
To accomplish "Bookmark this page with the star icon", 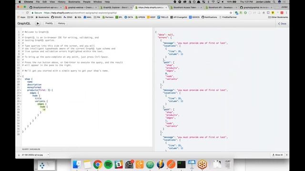I will tap(231, 13).
